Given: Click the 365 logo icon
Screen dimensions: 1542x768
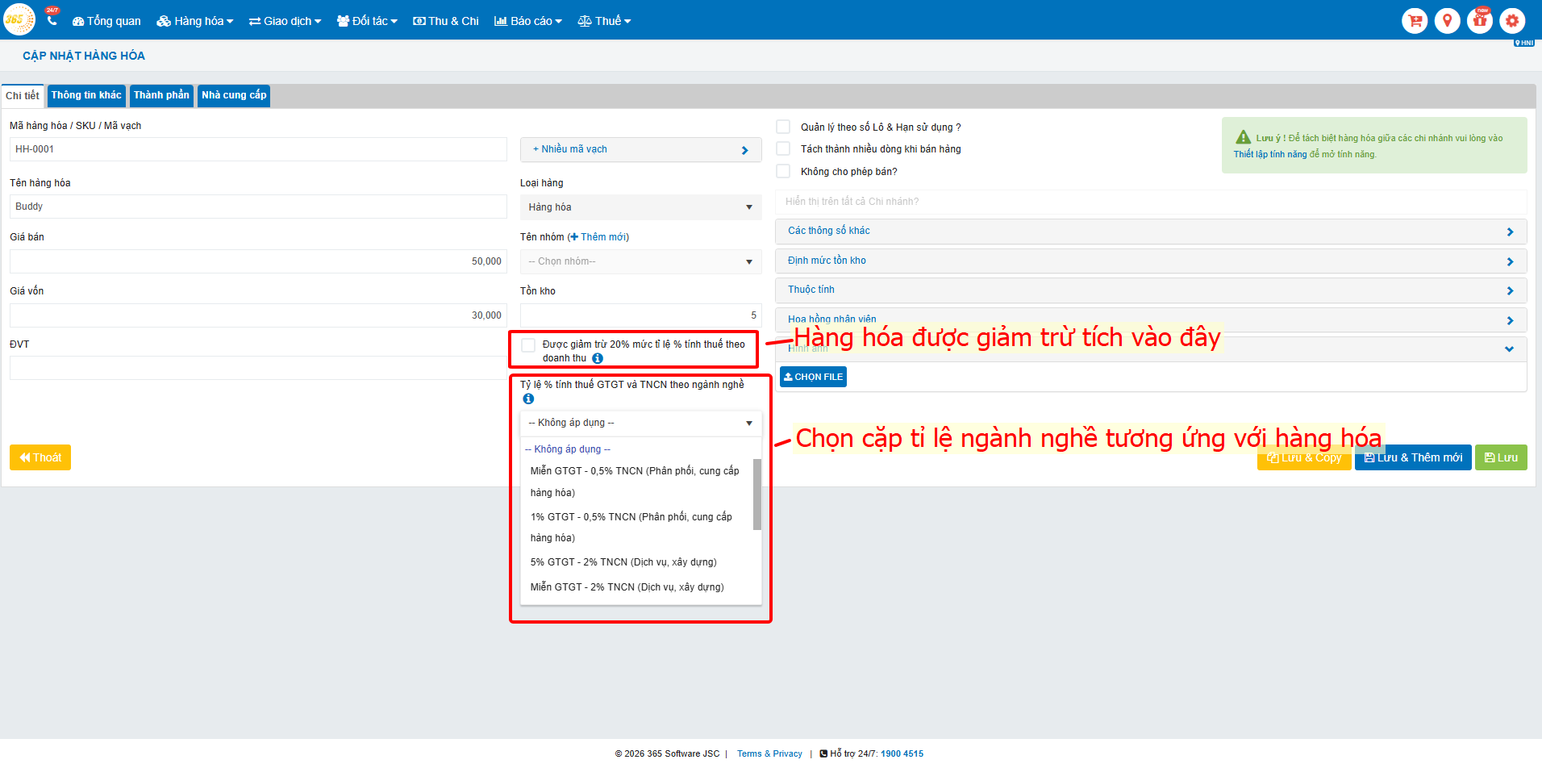Looking at the screenshot, I should (19, 20).
